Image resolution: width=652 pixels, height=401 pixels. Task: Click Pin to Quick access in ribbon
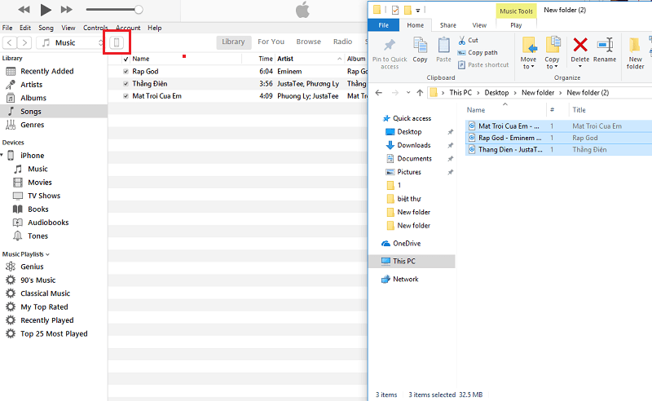[x=390, y=53]
